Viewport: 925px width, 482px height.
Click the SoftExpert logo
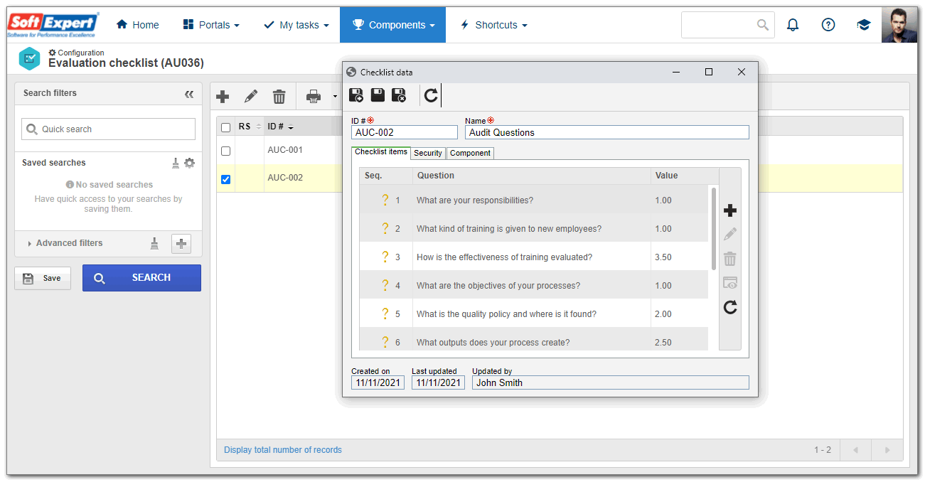pyautogui.click(x=53, y=25)
